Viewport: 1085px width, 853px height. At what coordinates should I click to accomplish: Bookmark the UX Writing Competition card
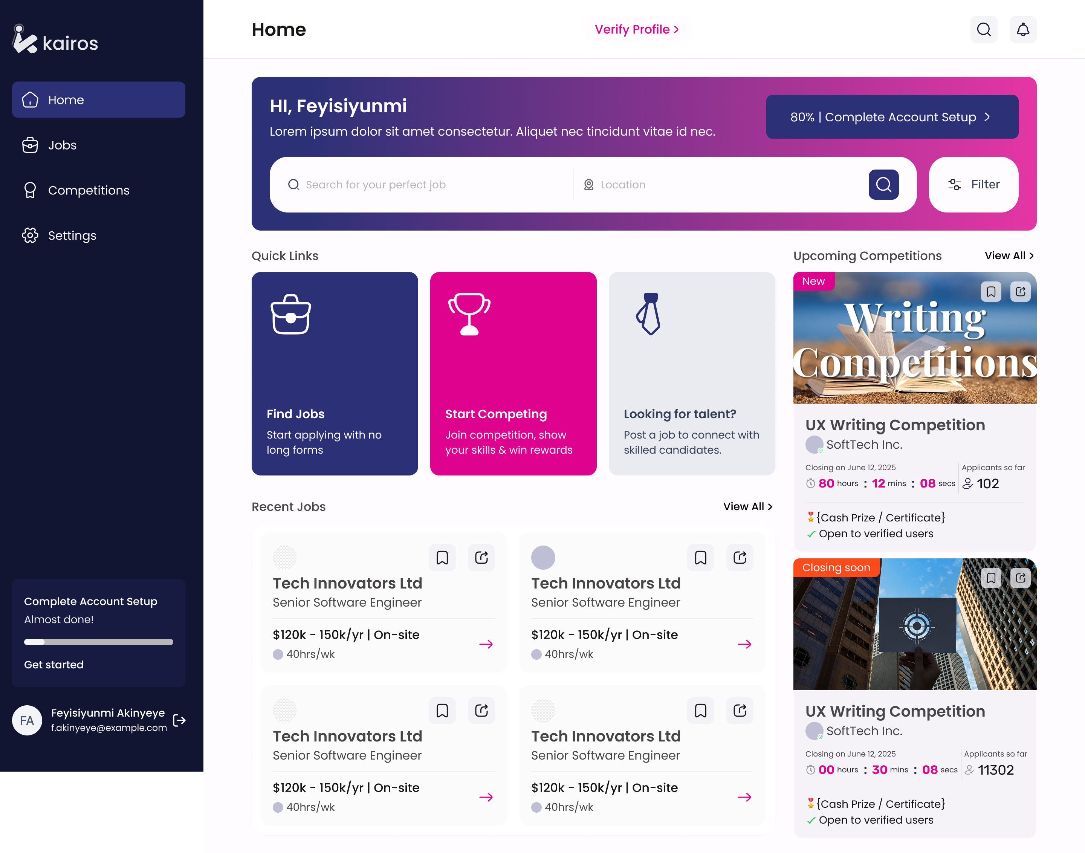tap(991, 292)
